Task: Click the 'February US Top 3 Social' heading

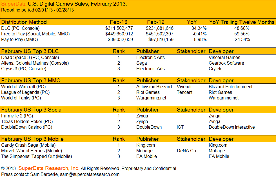Action: [32, 110]
